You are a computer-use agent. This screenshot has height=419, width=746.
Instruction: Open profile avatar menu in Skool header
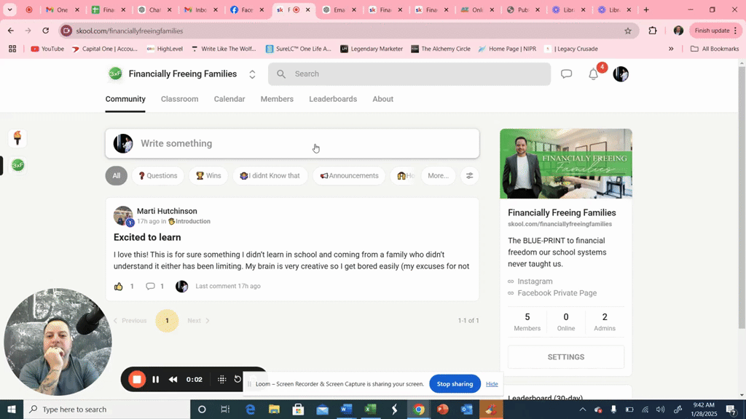(x=621, y=73)
